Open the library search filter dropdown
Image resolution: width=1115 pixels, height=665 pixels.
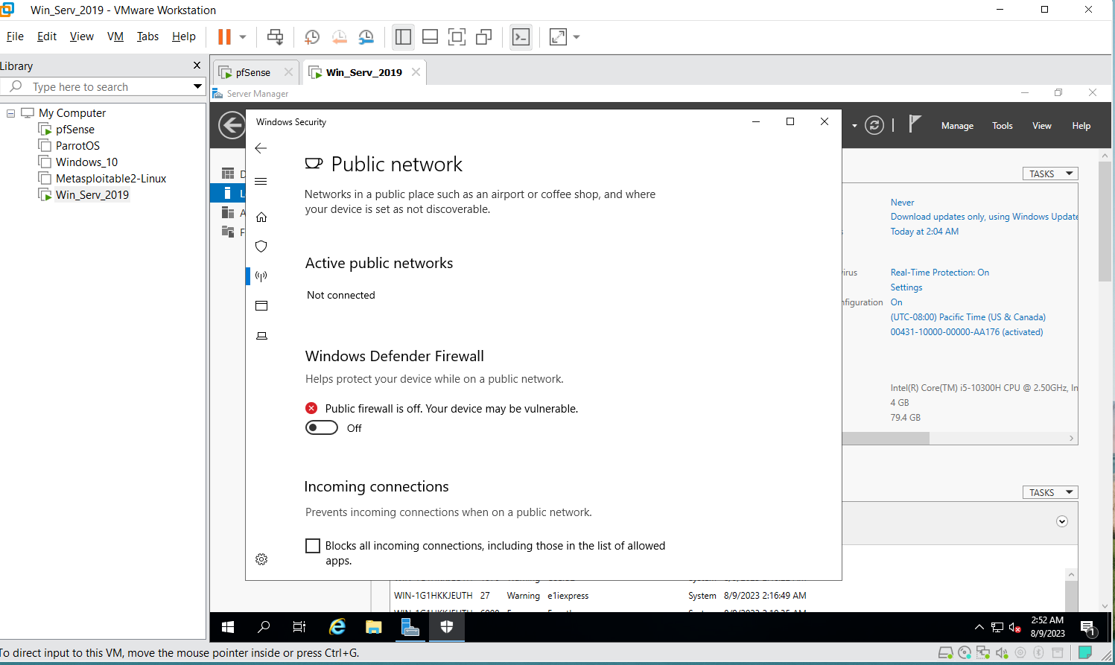(197, 87)
